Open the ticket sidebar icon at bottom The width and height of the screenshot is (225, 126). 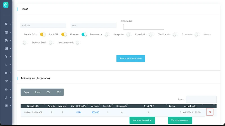(x=6, y=106)
